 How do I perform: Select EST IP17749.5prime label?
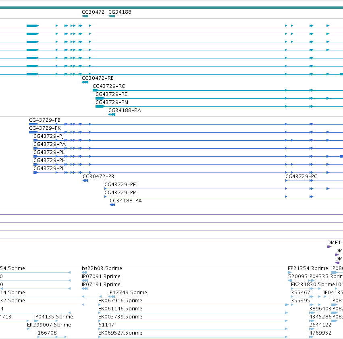coord(128,293)
